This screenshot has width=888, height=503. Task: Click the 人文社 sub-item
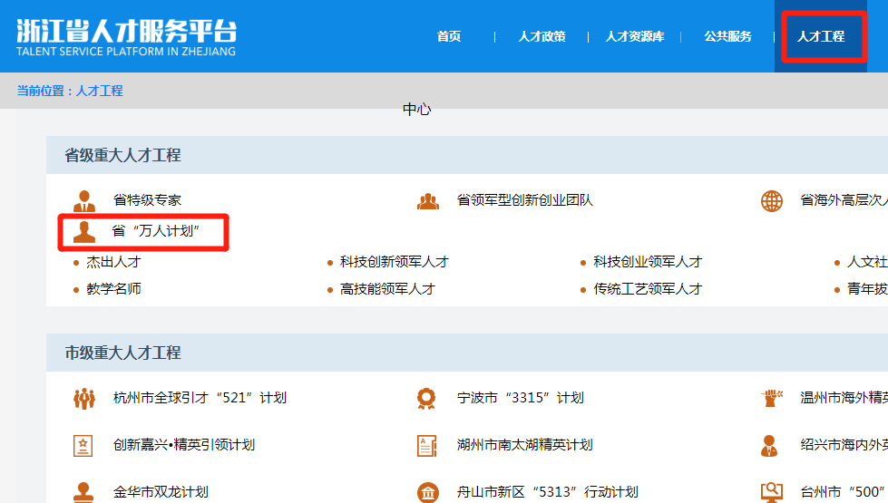coord(867,262)
